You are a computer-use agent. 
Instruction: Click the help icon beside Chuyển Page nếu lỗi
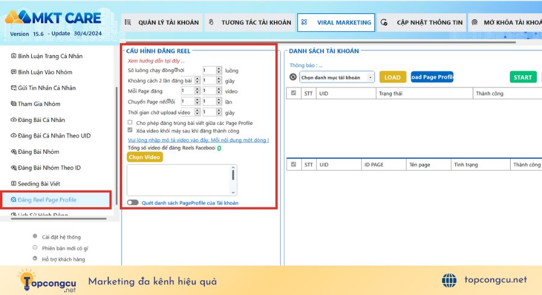169,102
